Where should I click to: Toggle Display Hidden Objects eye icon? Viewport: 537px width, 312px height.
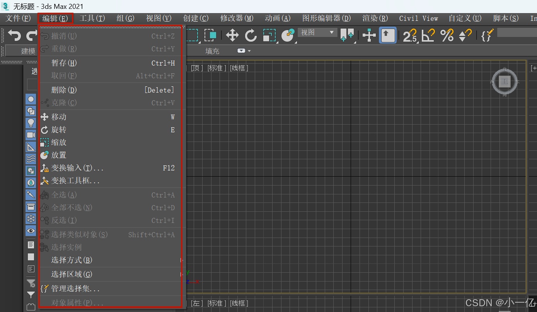31,231
